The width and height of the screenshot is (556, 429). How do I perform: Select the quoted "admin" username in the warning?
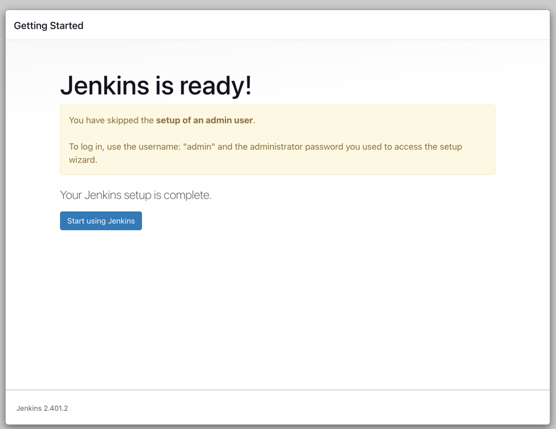point(199,147)
